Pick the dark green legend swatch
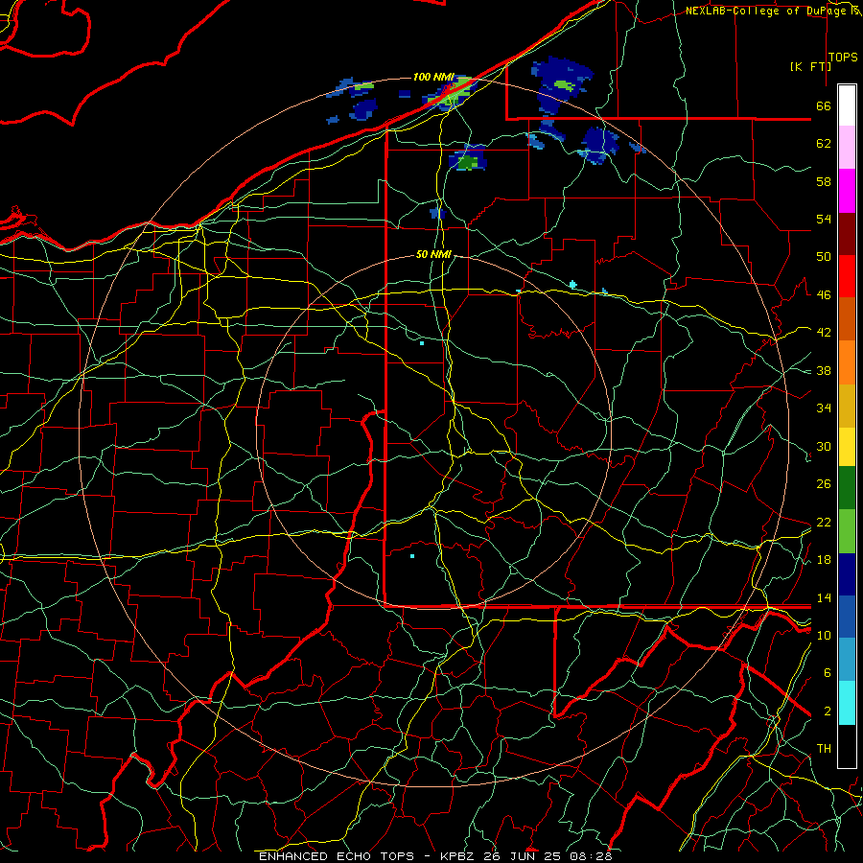The height and width of the screenshot is (863, 863). (847, 488)
